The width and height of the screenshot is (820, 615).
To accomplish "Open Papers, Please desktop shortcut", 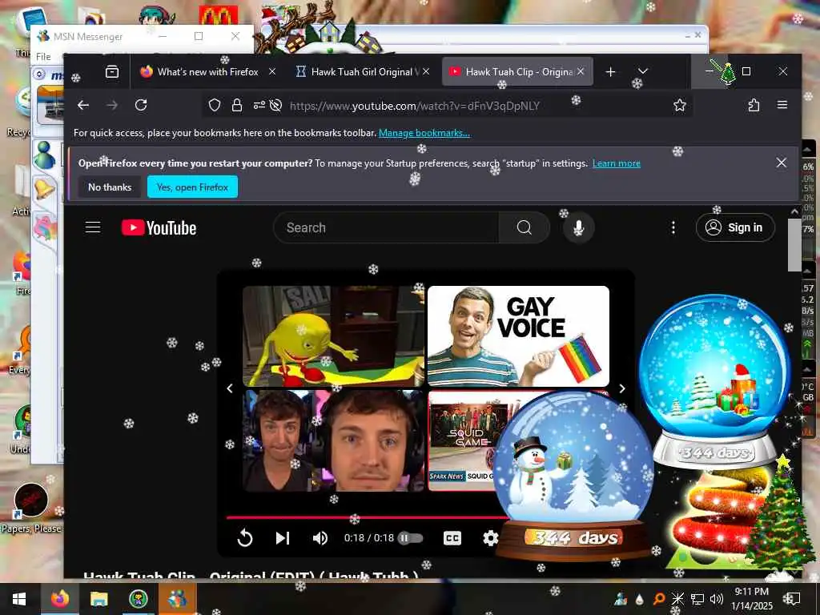I will (31, 508).
